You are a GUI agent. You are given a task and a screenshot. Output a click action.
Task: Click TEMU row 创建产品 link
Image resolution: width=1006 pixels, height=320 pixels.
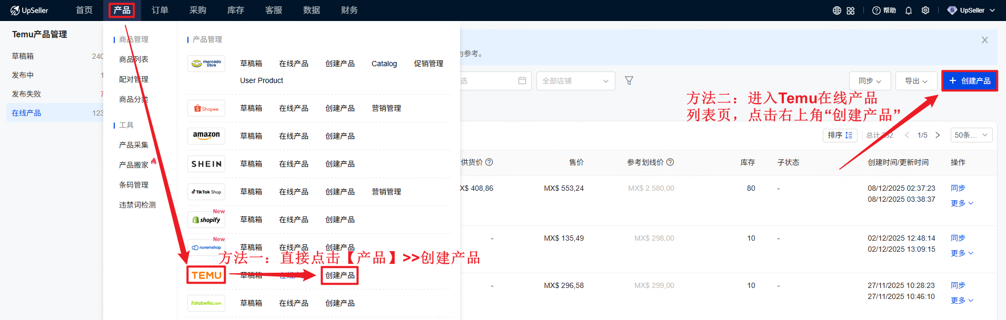340,275
